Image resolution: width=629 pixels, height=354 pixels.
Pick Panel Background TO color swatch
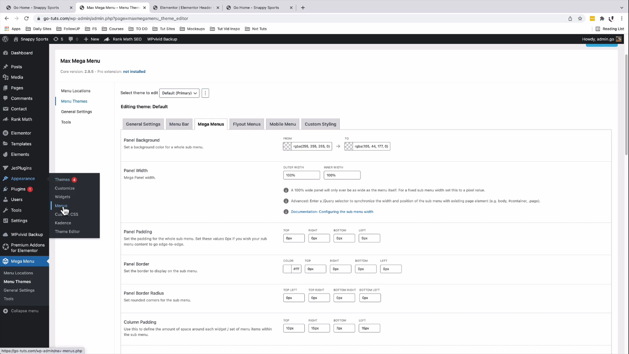pyautogui.click(x=349, y=147)
